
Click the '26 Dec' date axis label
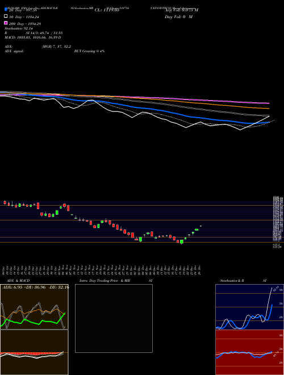199,270
